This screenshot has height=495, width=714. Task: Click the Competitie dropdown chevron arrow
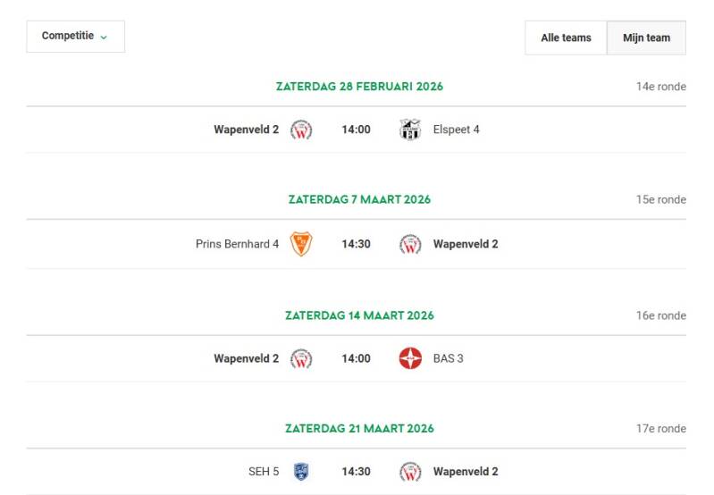click(x=104, y=38)
